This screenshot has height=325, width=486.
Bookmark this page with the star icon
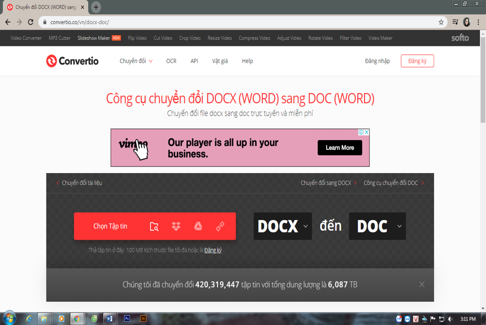[441, 22]
